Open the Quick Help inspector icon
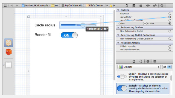Screen dimensions: 175x98 pyautogui.click(x=134, y=5)
